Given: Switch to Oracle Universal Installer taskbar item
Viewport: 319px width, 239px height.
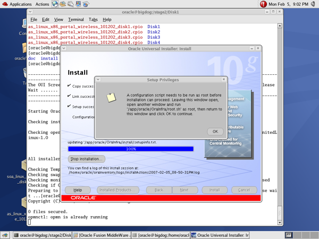Looking at the screenshot, I should pos(220,235).
